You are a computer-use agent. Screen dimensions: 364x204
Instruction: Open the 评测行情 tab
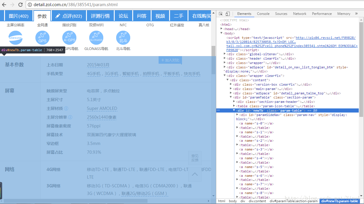pos(100,16)
